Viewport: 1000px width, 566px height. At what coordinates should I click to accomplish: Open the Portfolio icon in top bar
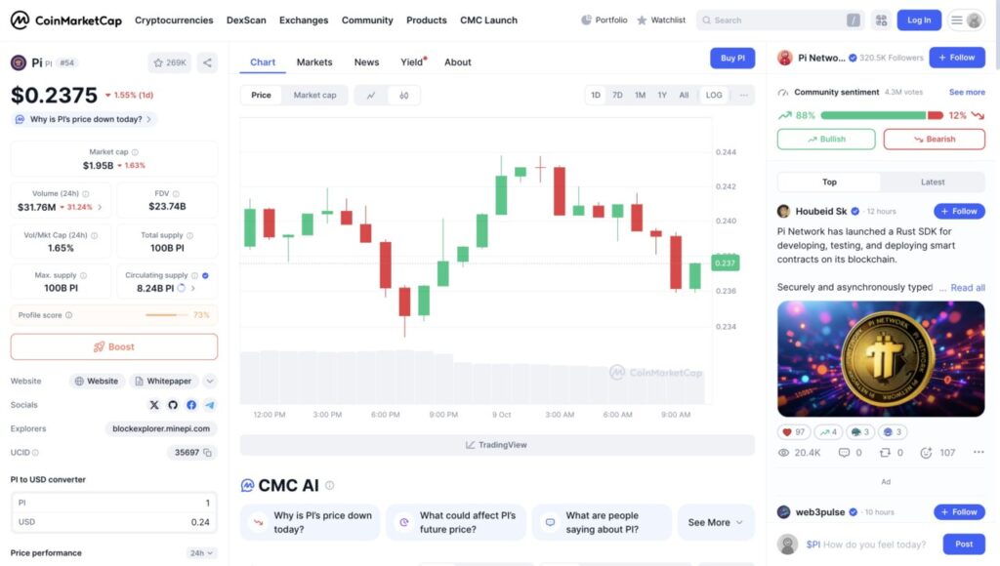[x=588, y=20]
